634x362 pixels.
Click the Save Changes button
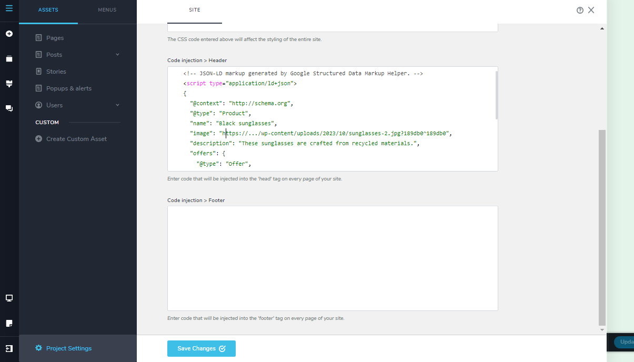[202, 348]
